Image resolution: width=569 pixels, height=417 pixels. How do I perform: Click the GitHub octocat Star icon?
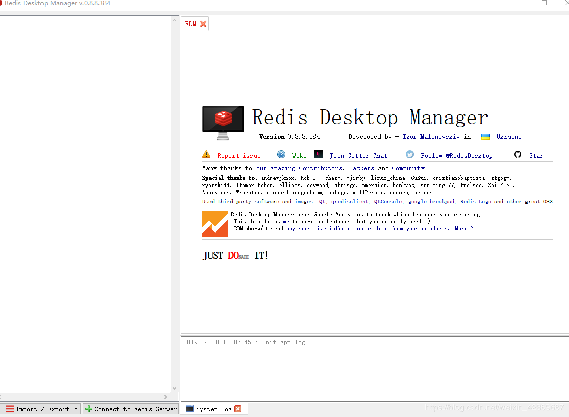(x=517, y=154)
